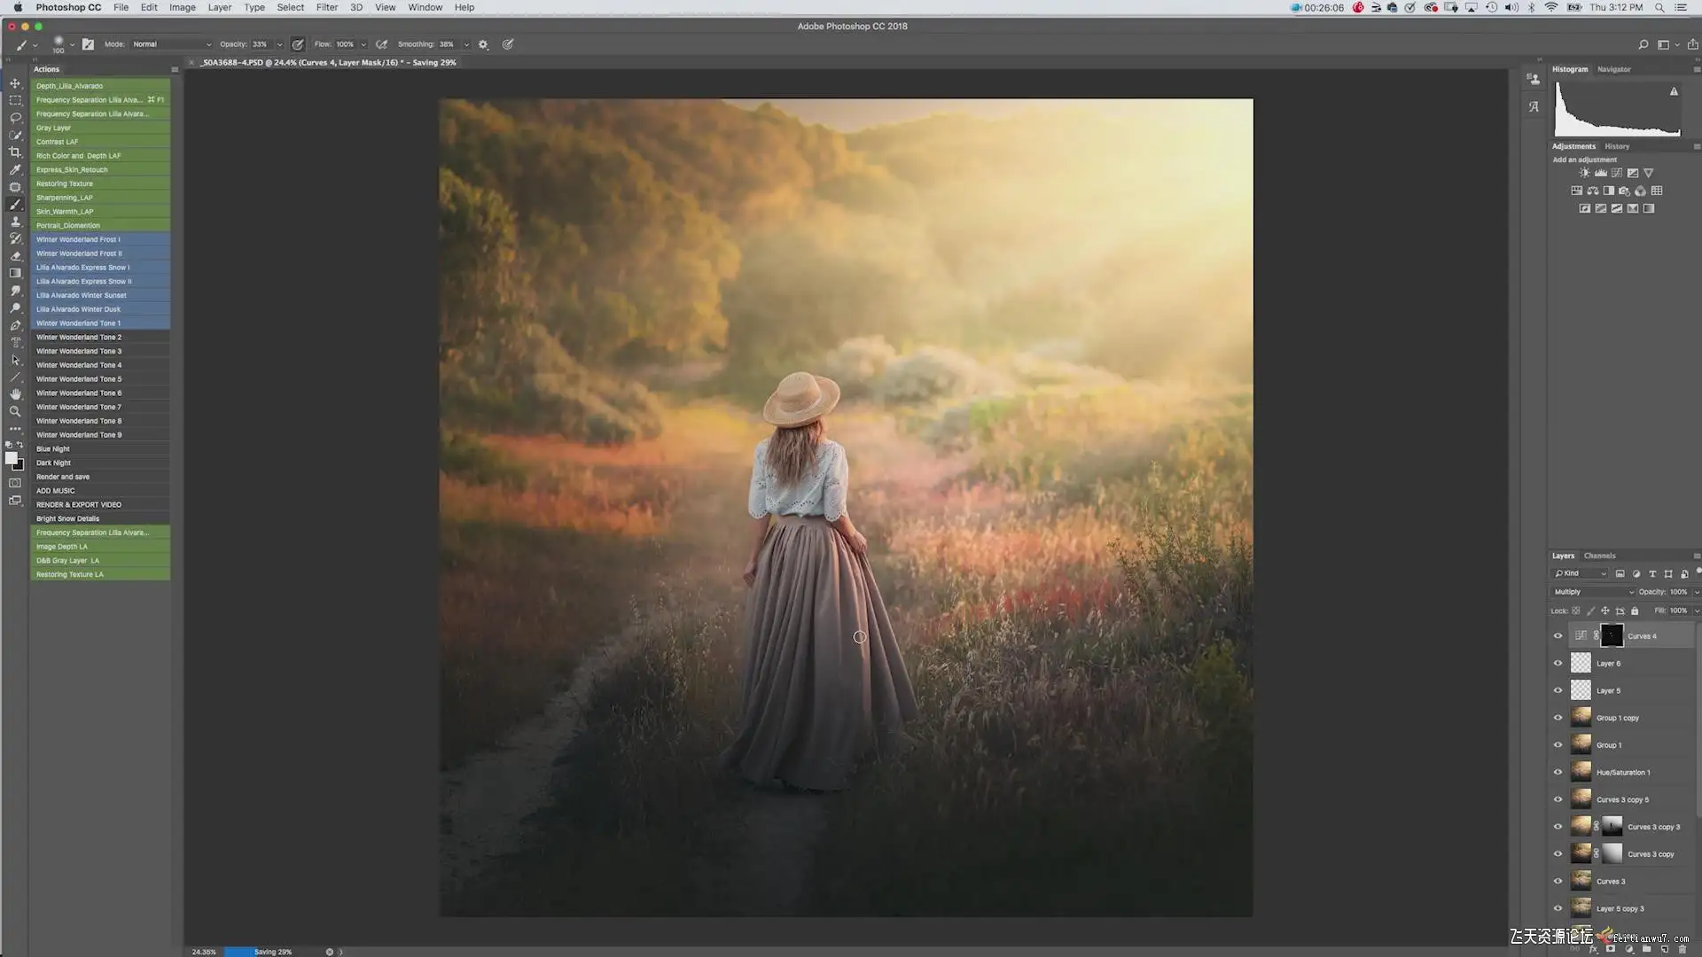Select the Zoom tool in toolbar
1702x957 pixels.
(15, 412)
